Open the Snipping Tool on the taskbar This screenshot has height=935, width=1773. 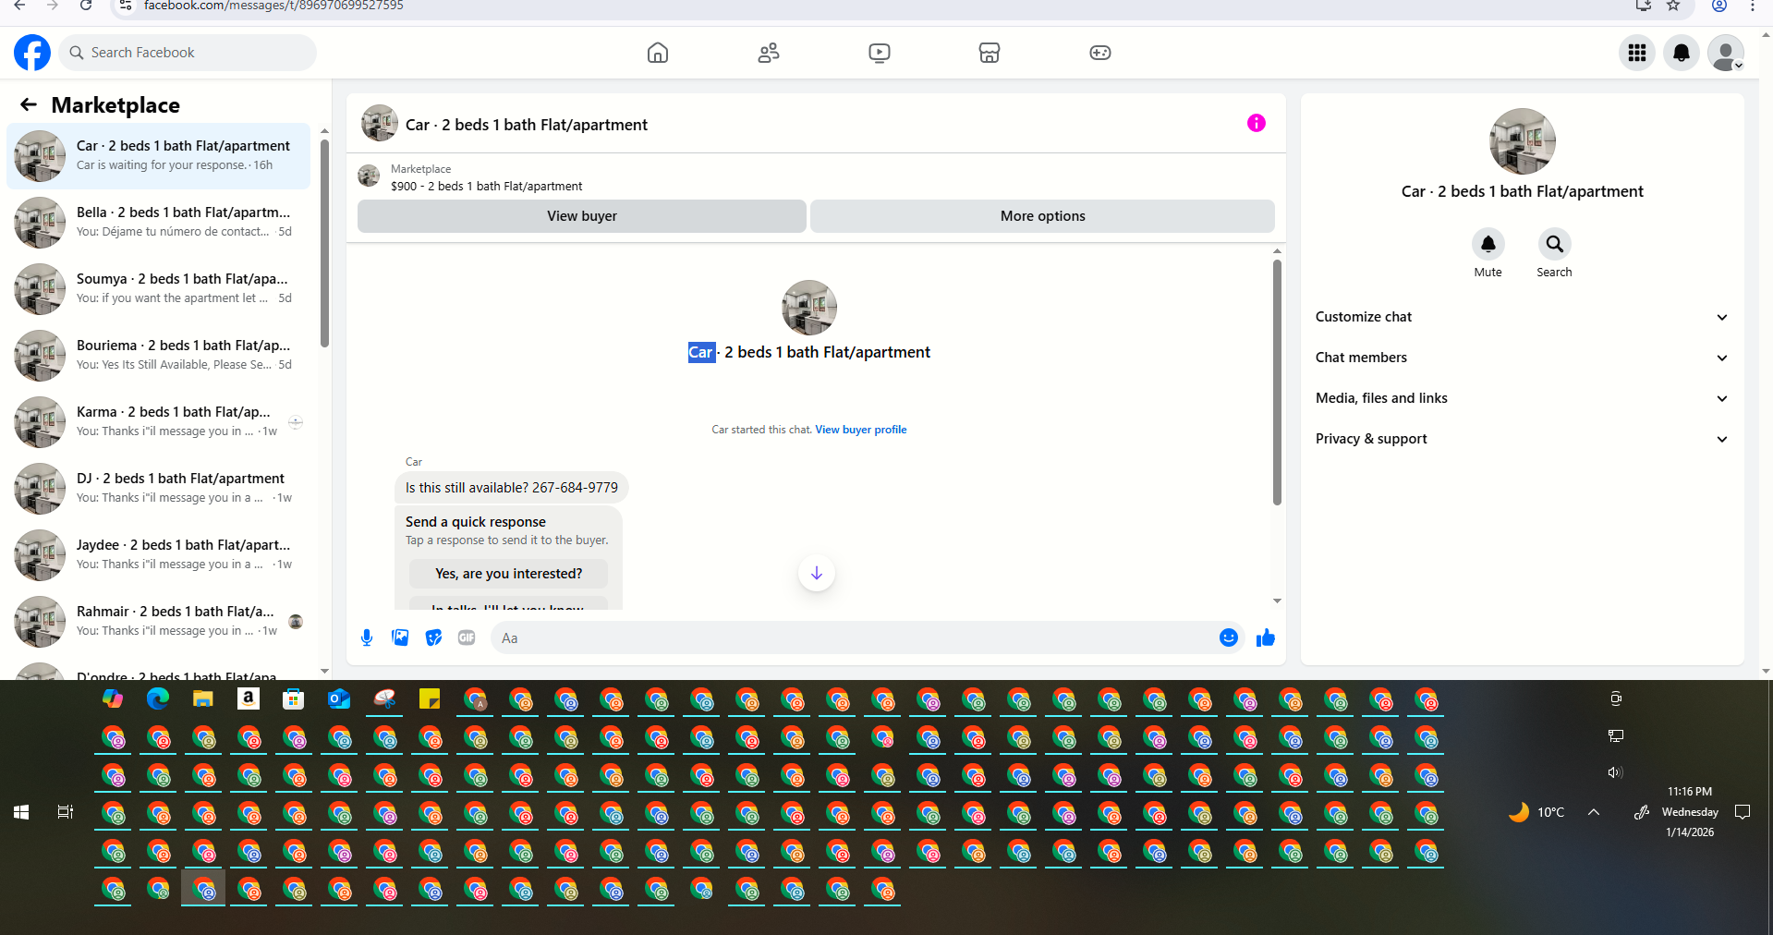tap(384, 699)
